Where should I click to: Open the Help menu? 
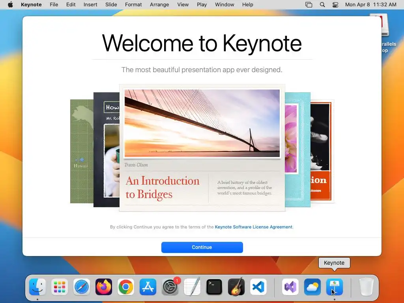(x=248, y=5)
